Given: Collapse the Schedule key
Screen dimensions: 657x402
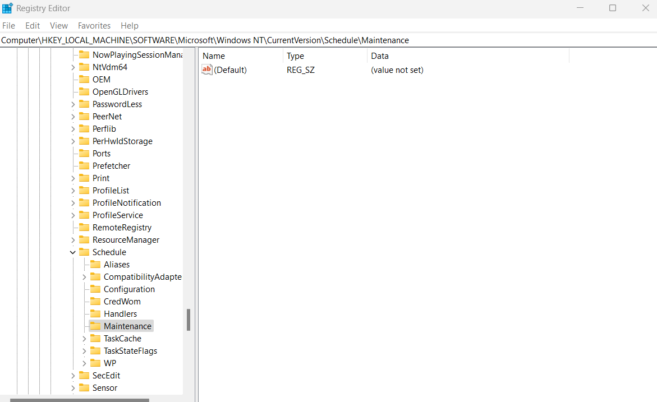Looking at the screenshot, I should click(x=73, y=252).
